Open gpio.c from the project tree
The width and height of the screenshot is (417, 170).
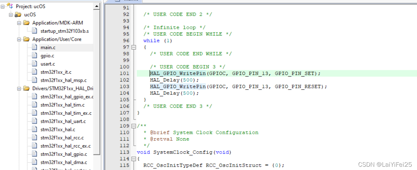pyautogui.click(x=47, y=56)
